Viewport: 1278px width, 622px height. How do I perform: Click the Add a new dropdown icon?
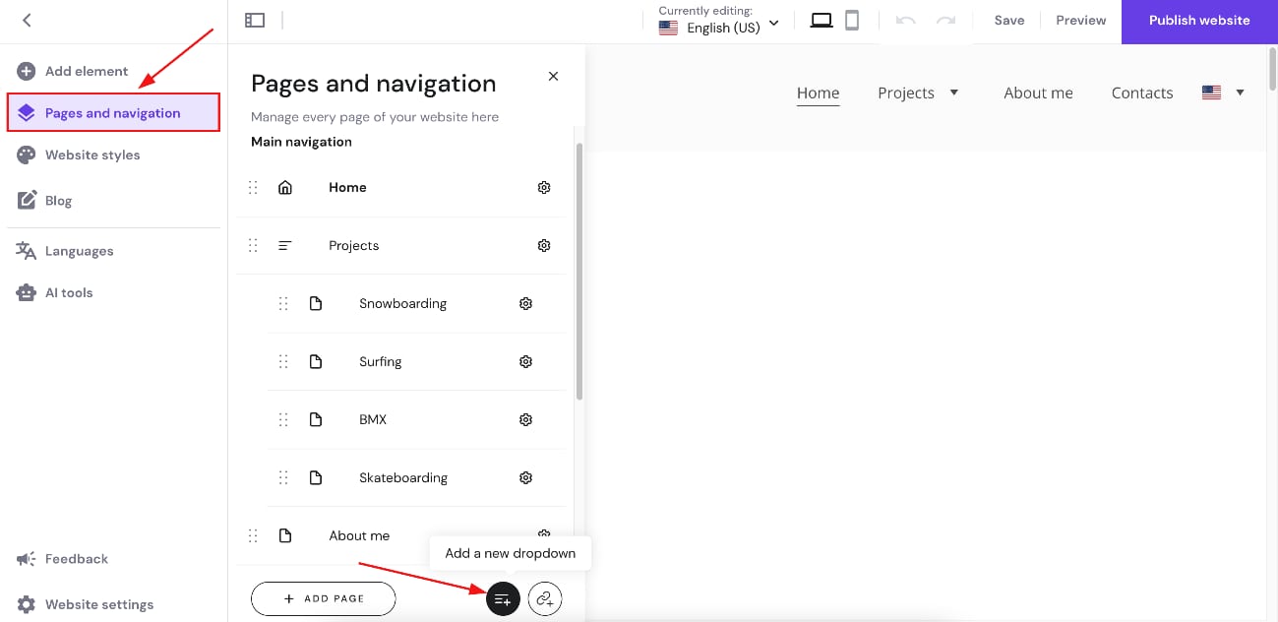(x=503, y=598)
